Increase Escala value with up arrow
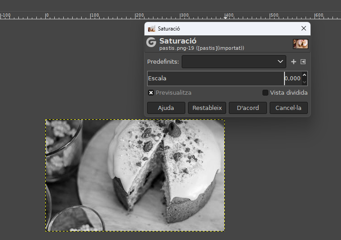The image size is (341, 240). 305,75
